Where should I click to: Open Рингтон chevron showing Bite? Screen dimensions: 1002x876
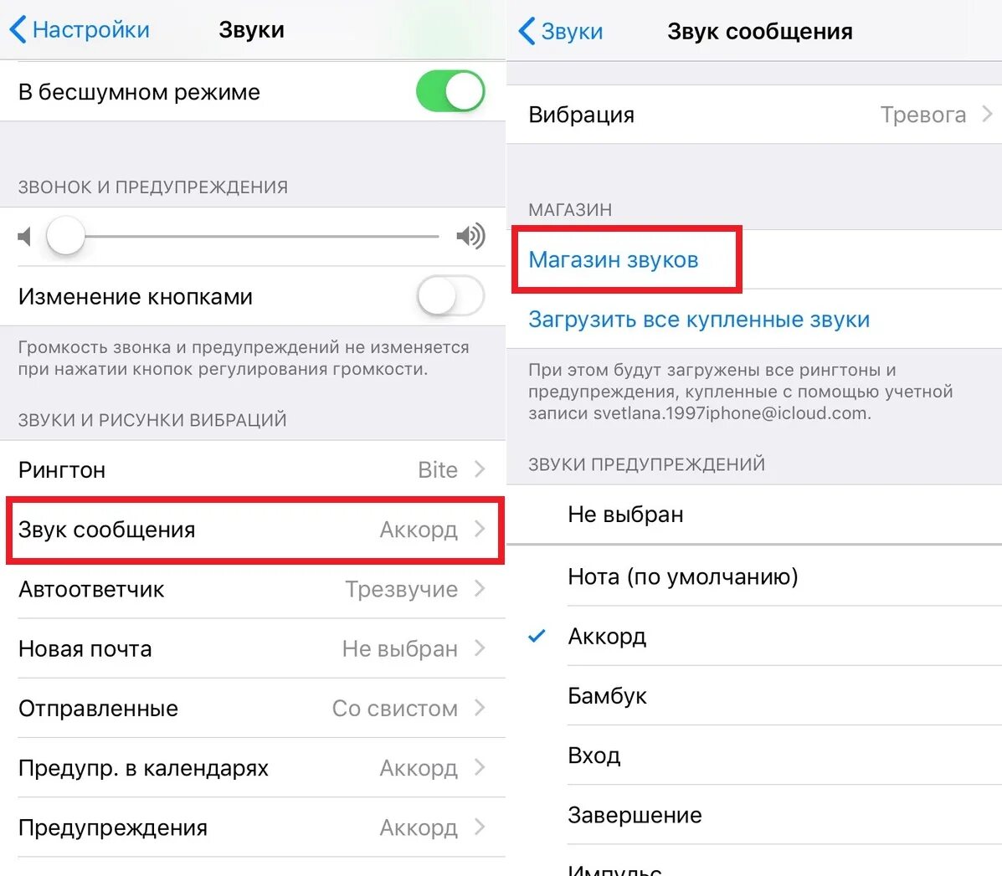point(480,469)
